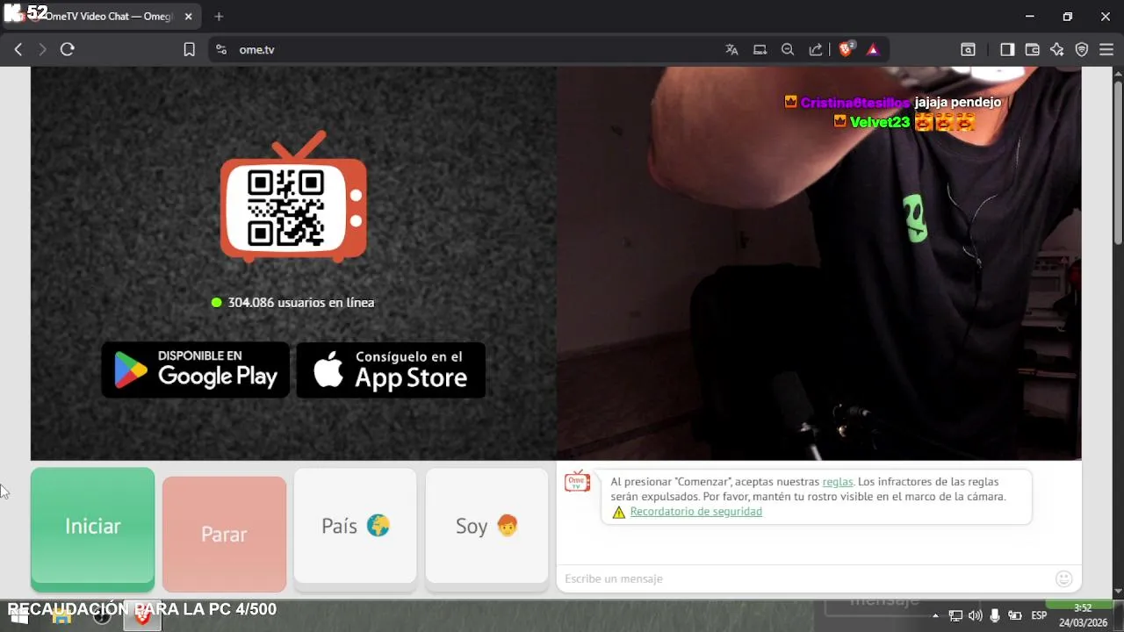Image resolution: width=1124 pixels, height=632 pixels.
Task: Open the Recordatorio de seguridad link
Action: pyautogui.click(x=695, y=512)
